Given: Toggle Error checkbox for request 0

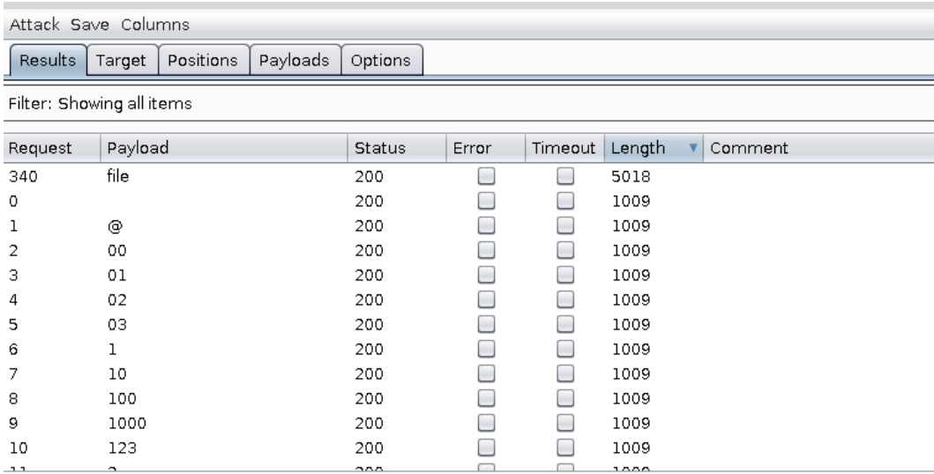Looking at the screenshot, I should [486, 201].
